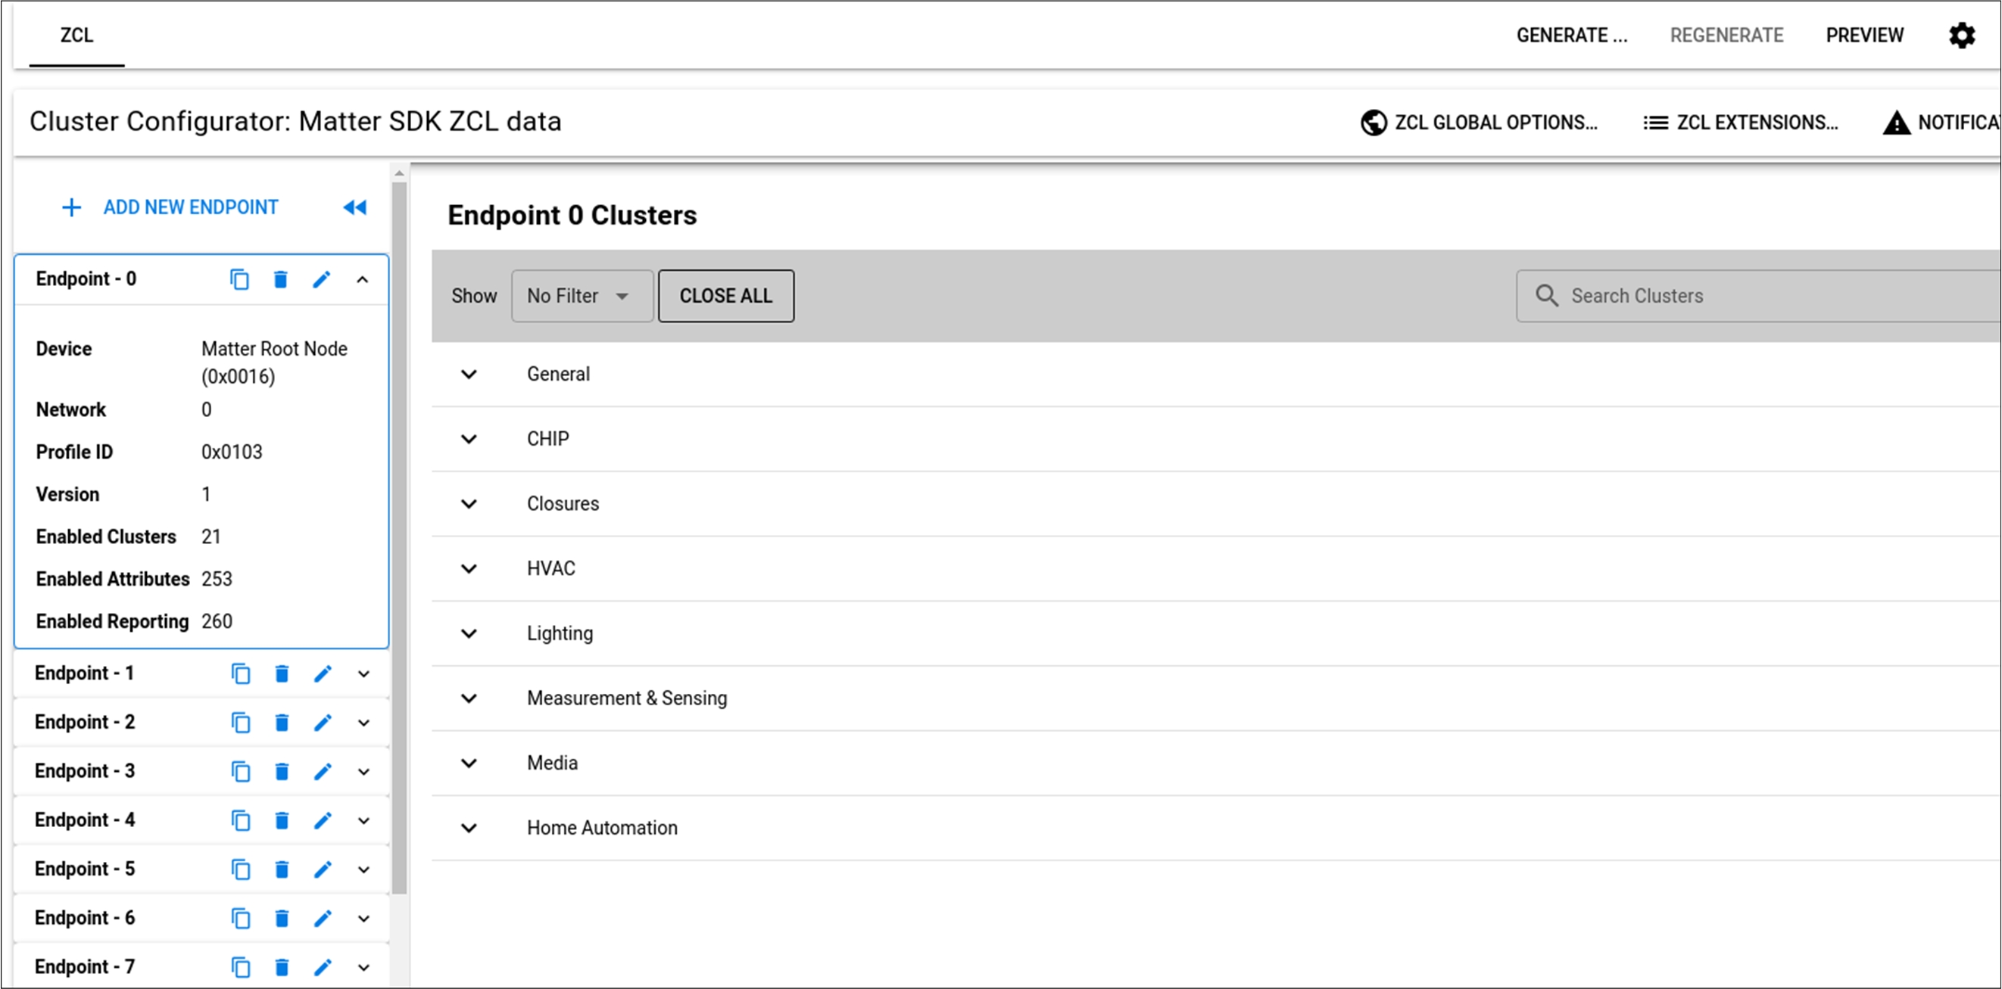Duplicate Endpoint - 7 with copy icon

pyautogui.click(x=241, y=967)
